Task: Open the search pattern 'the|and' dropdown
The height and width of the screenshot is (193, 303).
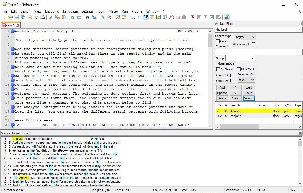Action: (300, 30)
